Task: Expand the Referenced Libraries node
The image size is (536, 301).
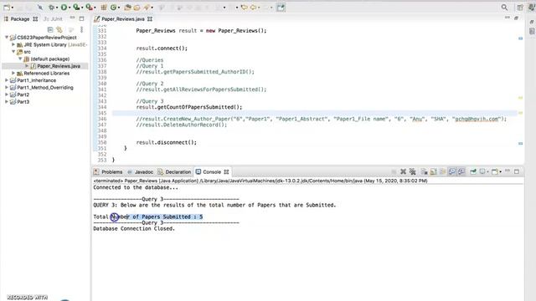Action: pos(13,73)
